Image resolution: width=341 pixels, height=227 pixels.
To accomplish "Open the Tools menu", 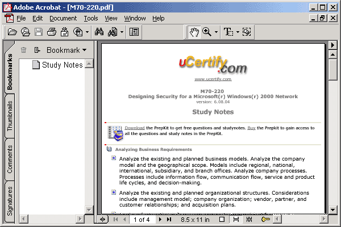I will 91,19.
